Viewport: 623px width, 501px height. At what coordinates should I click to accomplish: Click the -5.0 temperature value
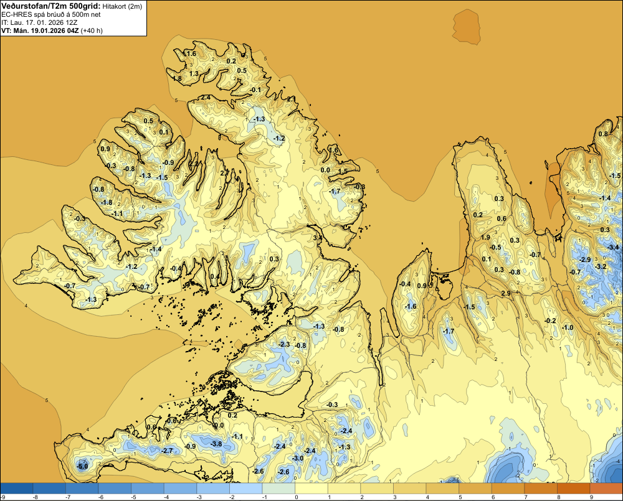click(82, 467)
